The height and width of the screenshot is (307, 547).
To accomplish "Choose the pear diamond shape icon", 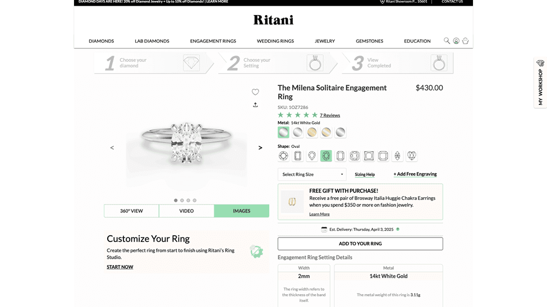I will tap(312, 156).
